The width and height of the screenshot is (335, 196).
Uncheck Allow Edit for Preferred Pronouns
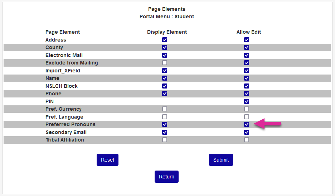(247, 124)
